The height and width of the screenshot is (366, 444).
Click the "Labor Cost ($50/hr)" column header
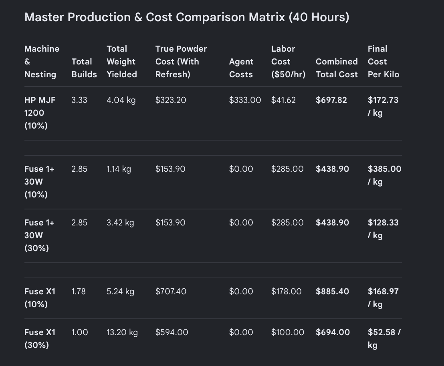(288, 61)
